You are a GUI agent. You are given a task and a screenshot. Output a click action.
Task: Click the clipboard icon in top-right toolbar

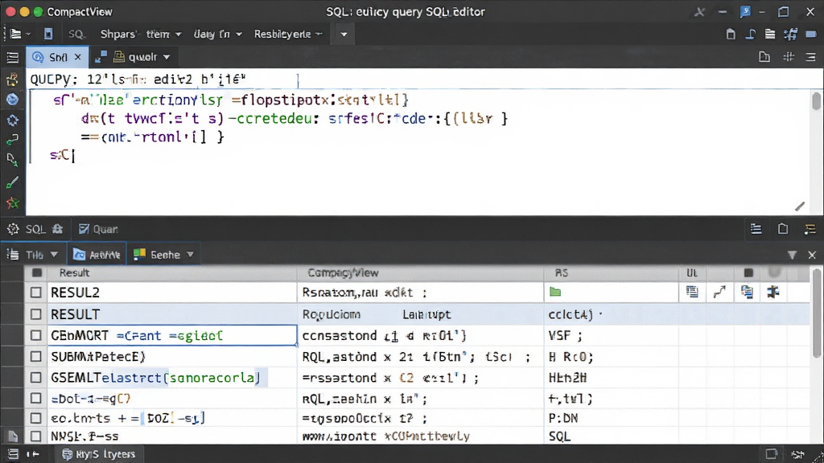[x=731, y=34]
